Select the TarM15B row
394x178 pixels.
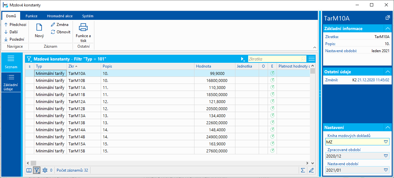click(x=168, y=151)
